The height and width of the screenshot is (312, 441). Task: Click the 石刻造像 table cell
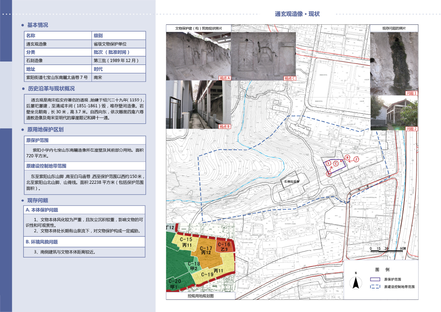58,60
